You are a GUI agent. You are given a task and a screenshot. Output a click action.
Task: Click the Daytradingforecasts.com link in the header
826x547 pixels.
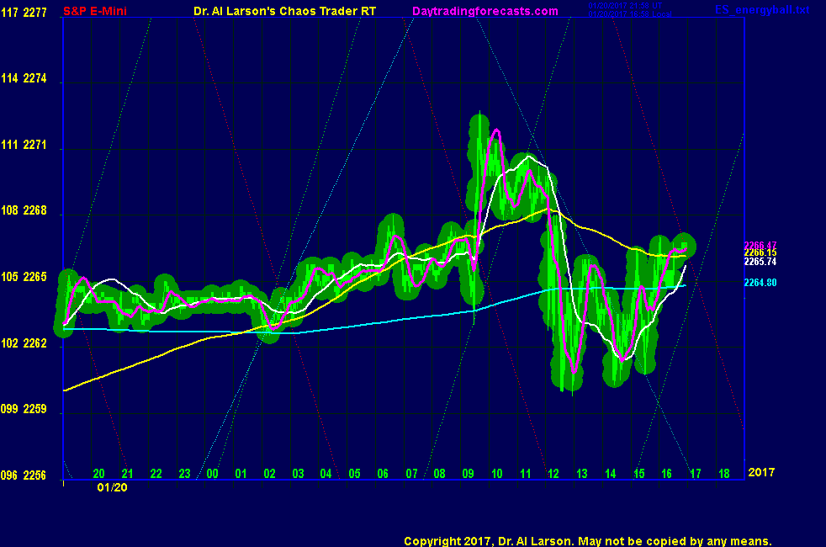pyautogui.click(x=484, y=11)
